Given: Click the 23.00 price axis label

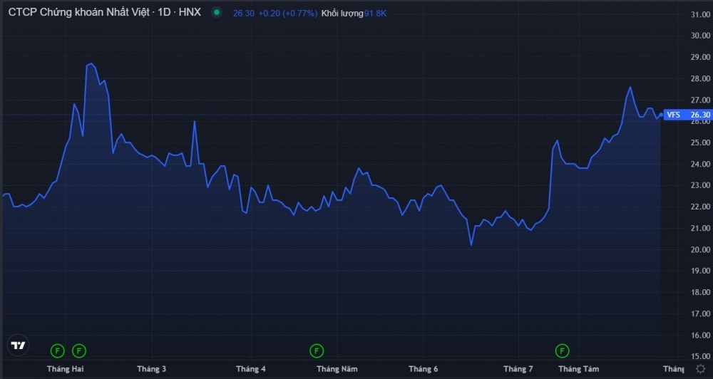Looking at the screenshot, I should tap(700, 185).
